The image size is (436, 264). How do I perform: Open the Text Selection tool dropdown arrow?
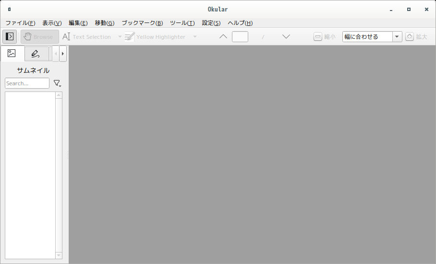point(120,36)
